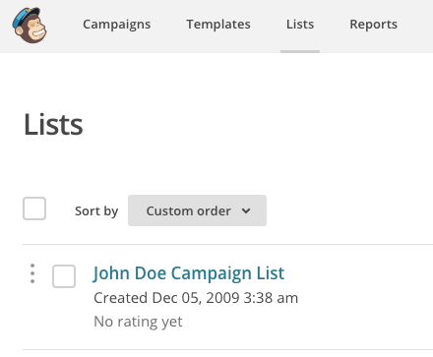Click the monkey's blue hat in logo
Screen dimensions: 433x357
click(26, 17)
